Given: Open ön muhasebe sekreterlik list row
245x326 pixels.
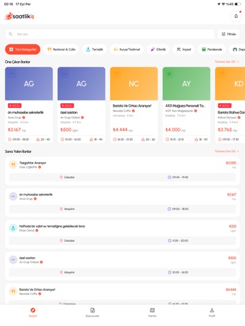Looking at the screenshot, I should 122,202.
